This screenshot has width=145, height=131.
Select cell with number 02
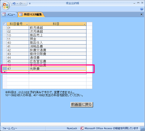pyautogui.click(x=18, y=32)
